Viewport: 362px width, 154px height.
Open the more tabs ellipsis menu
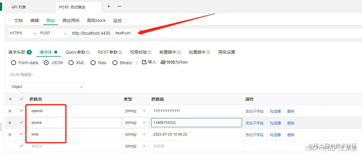tap(119, 6)
